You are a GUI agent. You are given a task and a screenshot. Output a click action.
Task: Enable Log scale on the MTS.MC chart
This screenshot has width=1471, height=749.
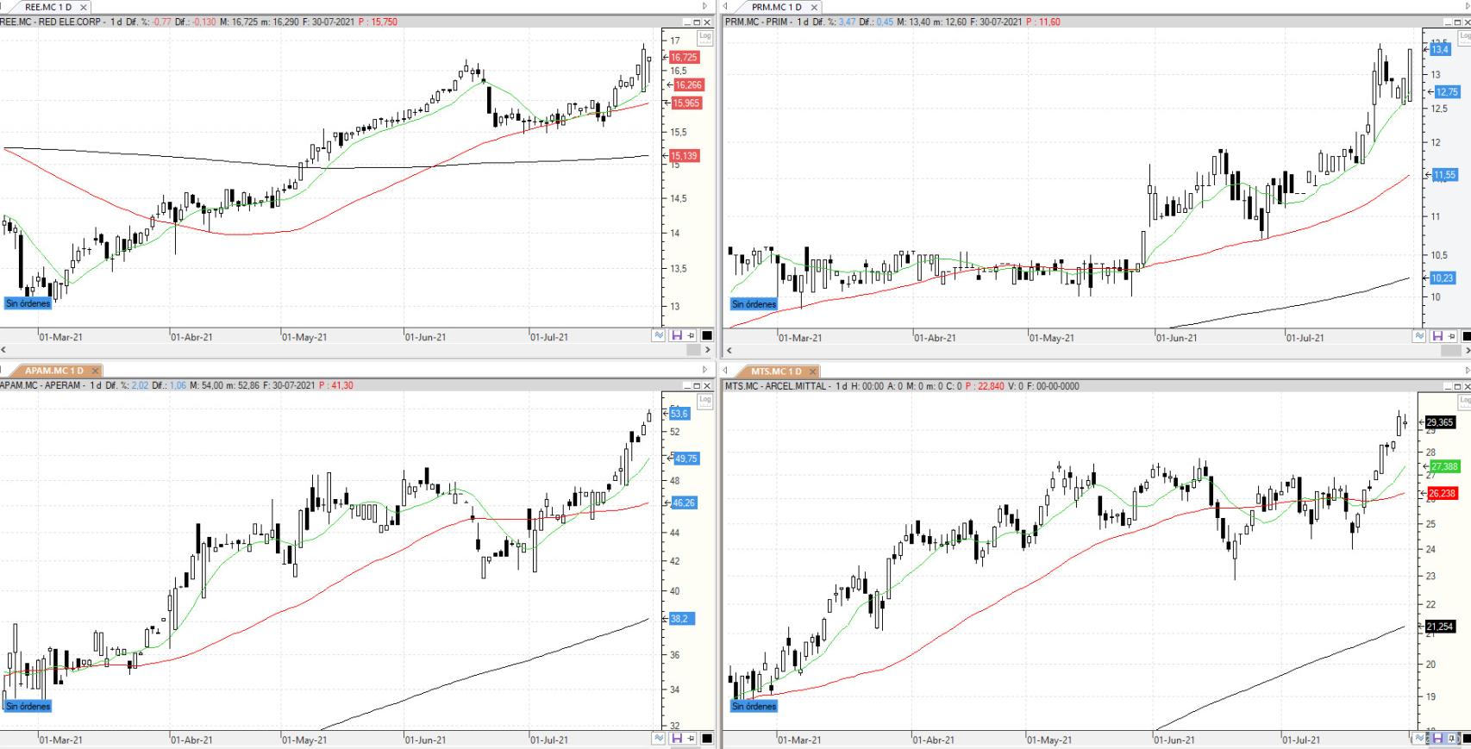[1465, 400]
